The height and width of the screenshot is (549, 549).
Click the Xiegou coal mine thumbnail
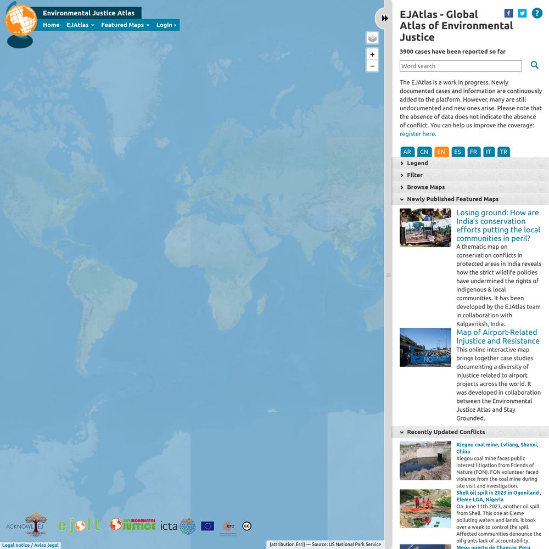425,461
